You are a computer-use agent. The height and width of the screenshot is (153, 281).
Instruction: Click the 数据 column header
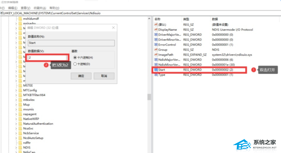coord(215,19)
